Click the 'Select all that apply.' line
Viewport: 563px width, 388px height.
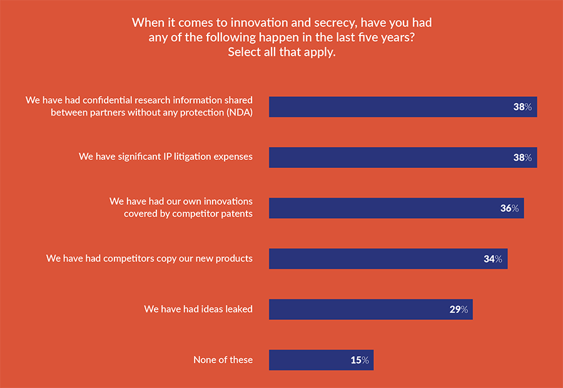coord(281,52)
